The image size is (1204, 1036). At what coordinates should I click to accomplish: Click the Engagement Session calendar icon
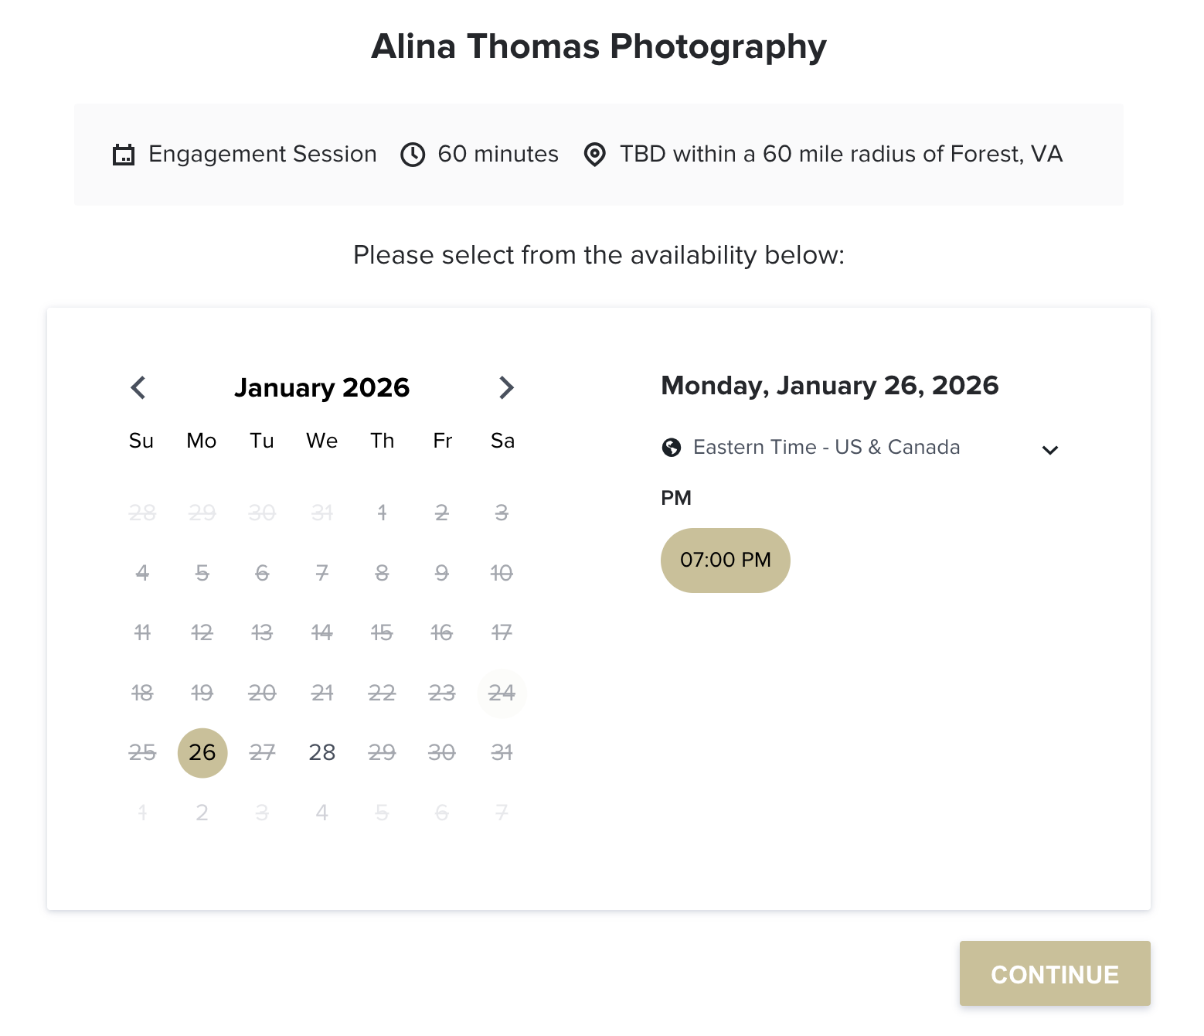coord(124,154)
